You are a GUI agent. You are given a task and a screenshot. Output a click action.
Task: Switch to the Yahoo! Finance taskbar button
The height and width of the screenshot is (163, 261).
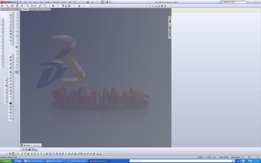77,161
